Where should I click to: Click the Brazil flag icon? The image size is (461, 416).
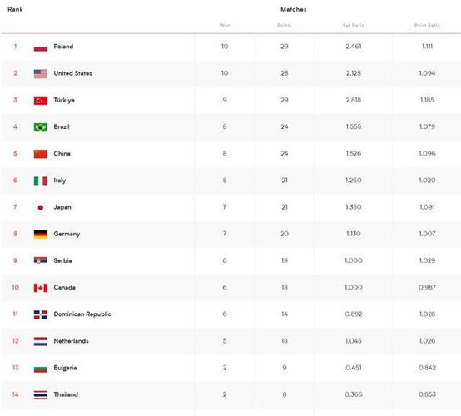click(40, 127)
